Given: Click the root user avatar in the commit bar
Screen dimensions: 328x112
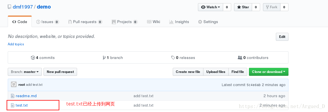Looking at the screenshot, I should (13, 85).
